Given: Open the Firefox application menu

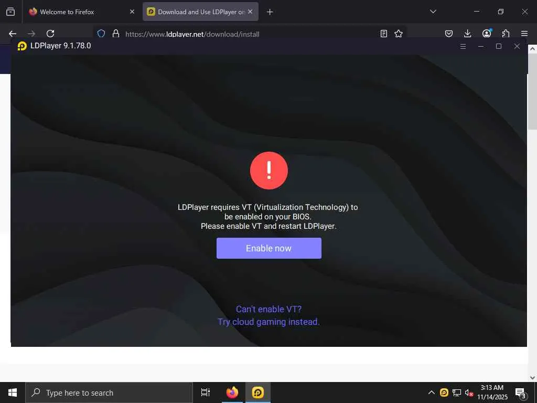Looking at the screenshot, I should coord(524,34).
